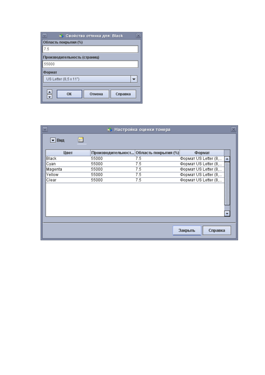This screenshot has width=265, height=375.
Task: Click the vertical scrollbar thumb
Action: point(227,184)
